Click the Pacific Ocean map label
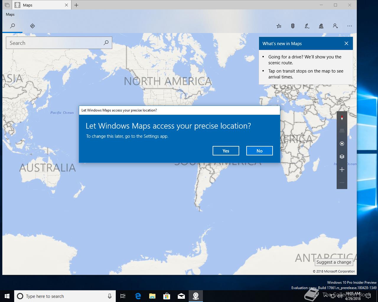 click(62, 113)
